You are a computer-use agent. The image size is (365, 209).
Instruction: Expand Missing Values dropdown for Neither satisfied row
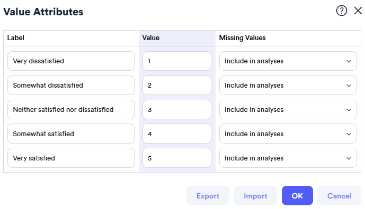(288, 109)
